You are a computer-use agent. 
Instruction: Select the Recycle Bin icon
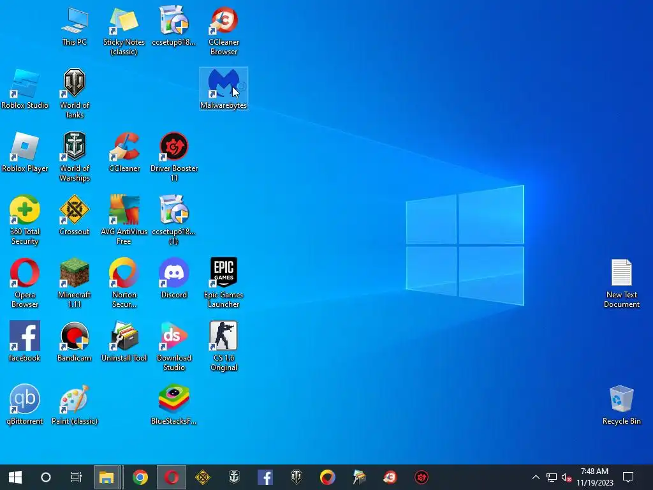point(621,405)
